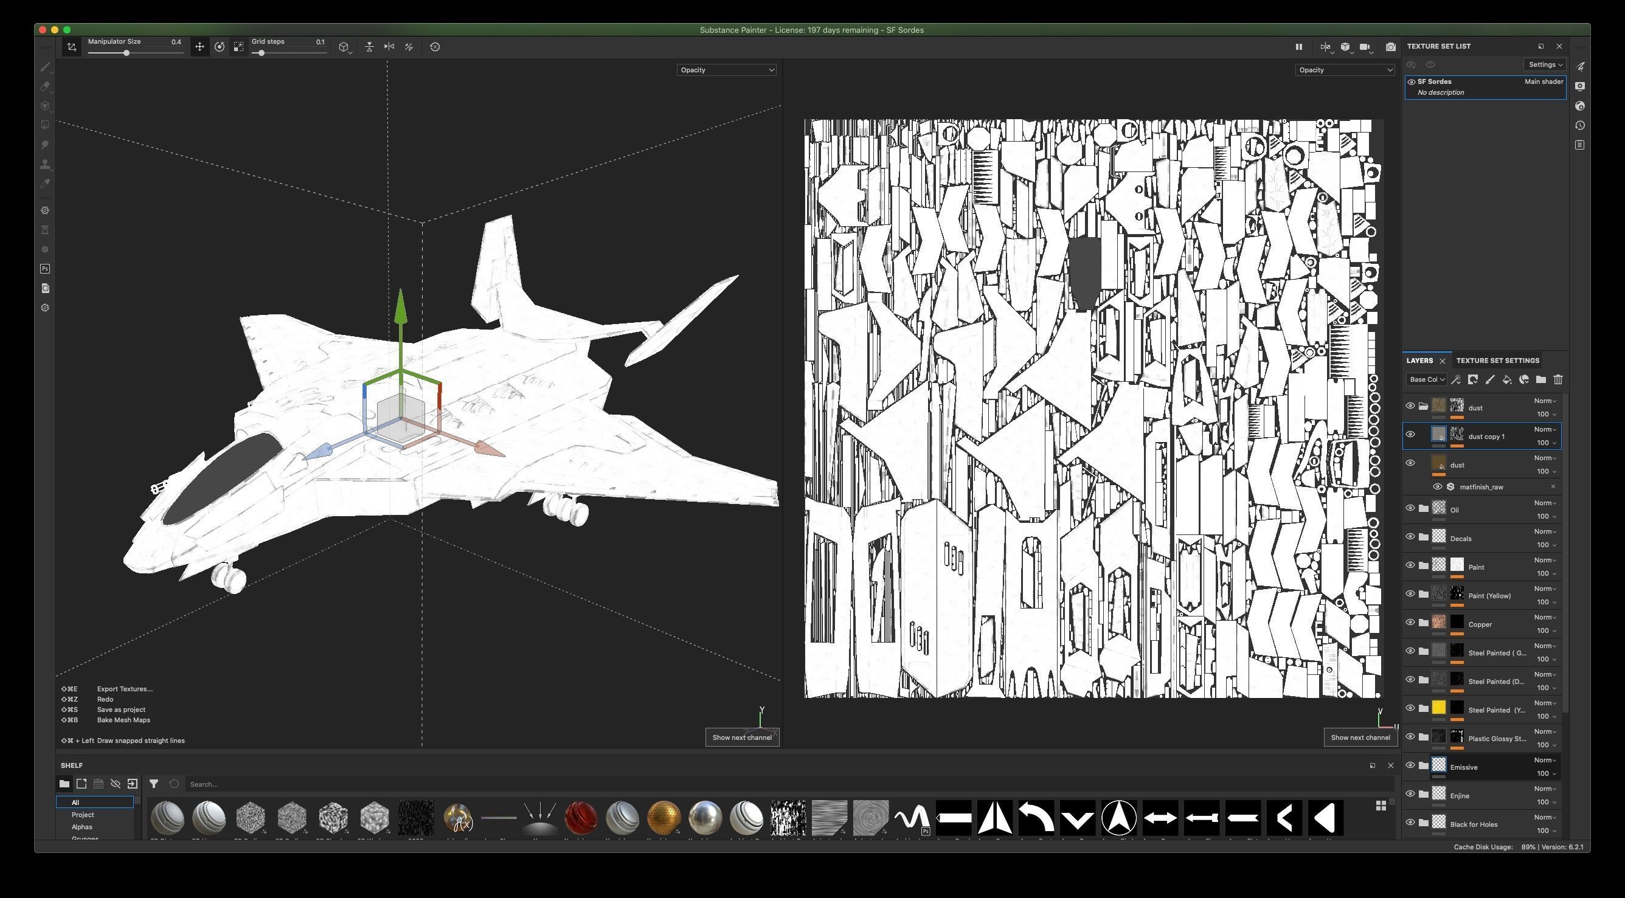Open the left viewport Opacity channel dropdown
Image resolution: width=1625 pixels, height=898 pixels.
point(727,70)
